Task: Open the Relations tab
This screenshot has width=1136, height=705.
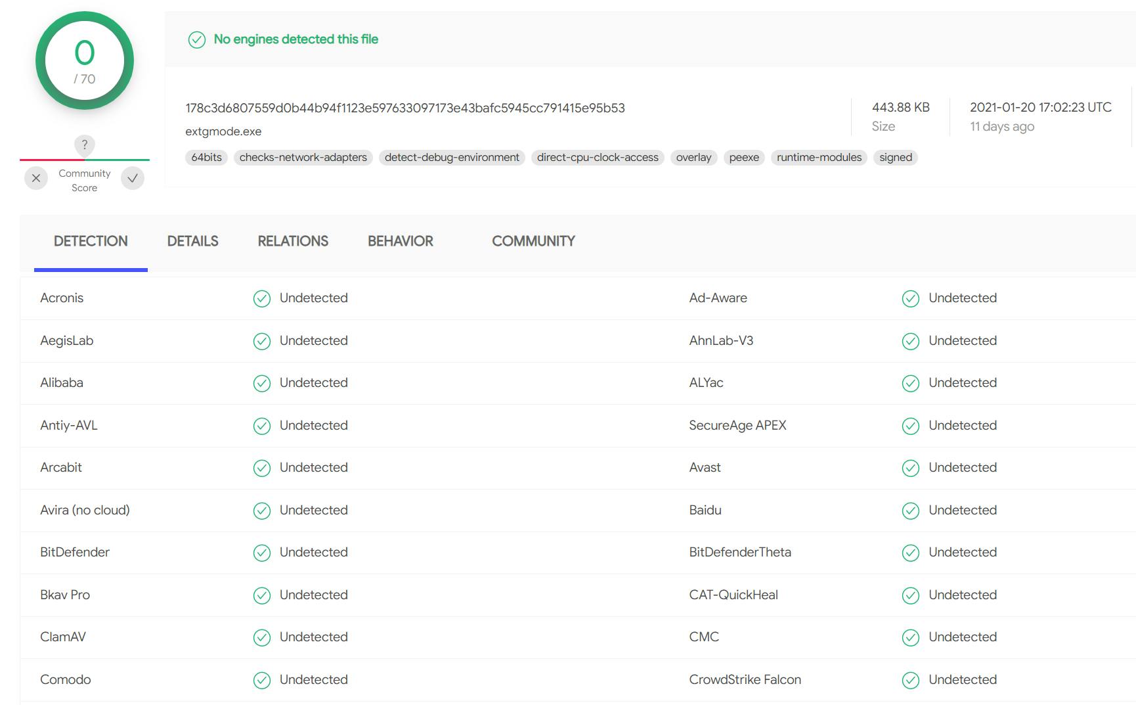Action: 293,241
